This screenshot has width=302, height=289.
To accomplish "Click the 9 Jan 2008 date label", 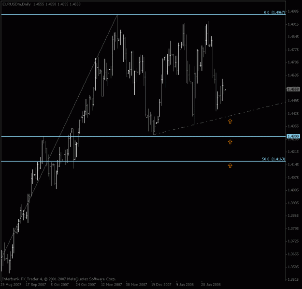I will (x=185, y=285).
